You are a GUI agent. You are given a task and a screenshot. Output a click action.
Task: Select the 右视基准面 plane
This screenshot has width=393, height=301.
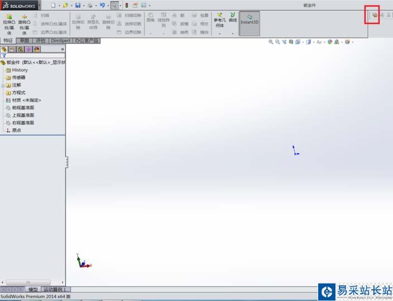tap(20, 123)
